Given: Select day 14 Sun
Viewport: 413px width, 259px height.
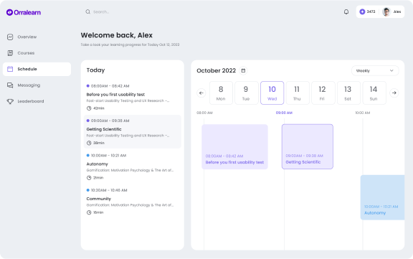Looking at the screenshot, I should (x=374, y=93).
